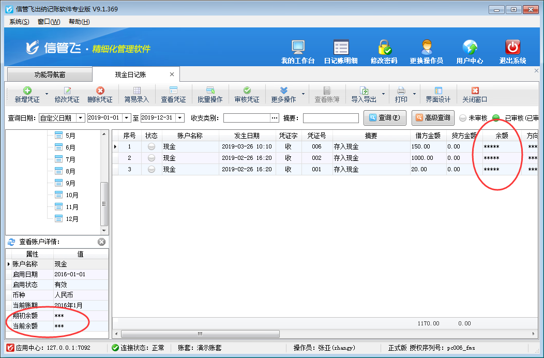Open the 更多操作 dropdown arrow
Screen dimensions: 544x358
click(x=303, y=95)
